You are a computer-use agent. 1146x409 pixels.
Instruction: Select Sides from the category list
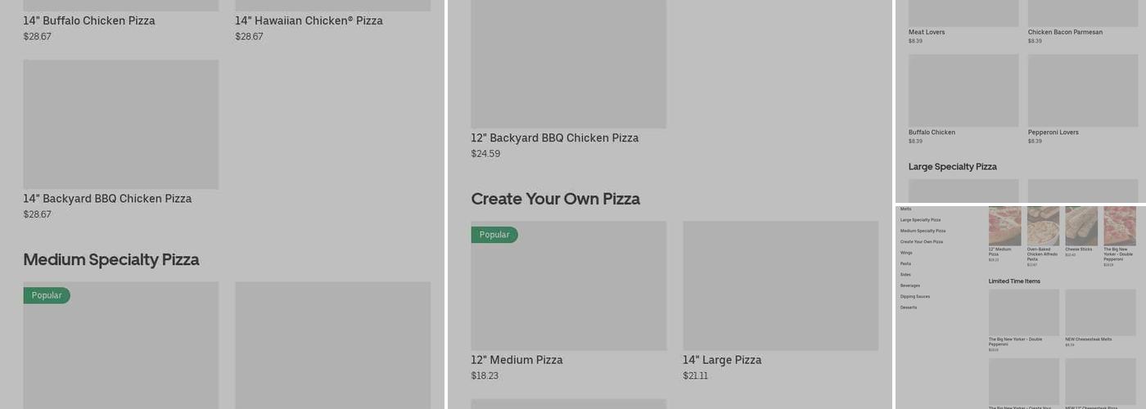(905, 275)
